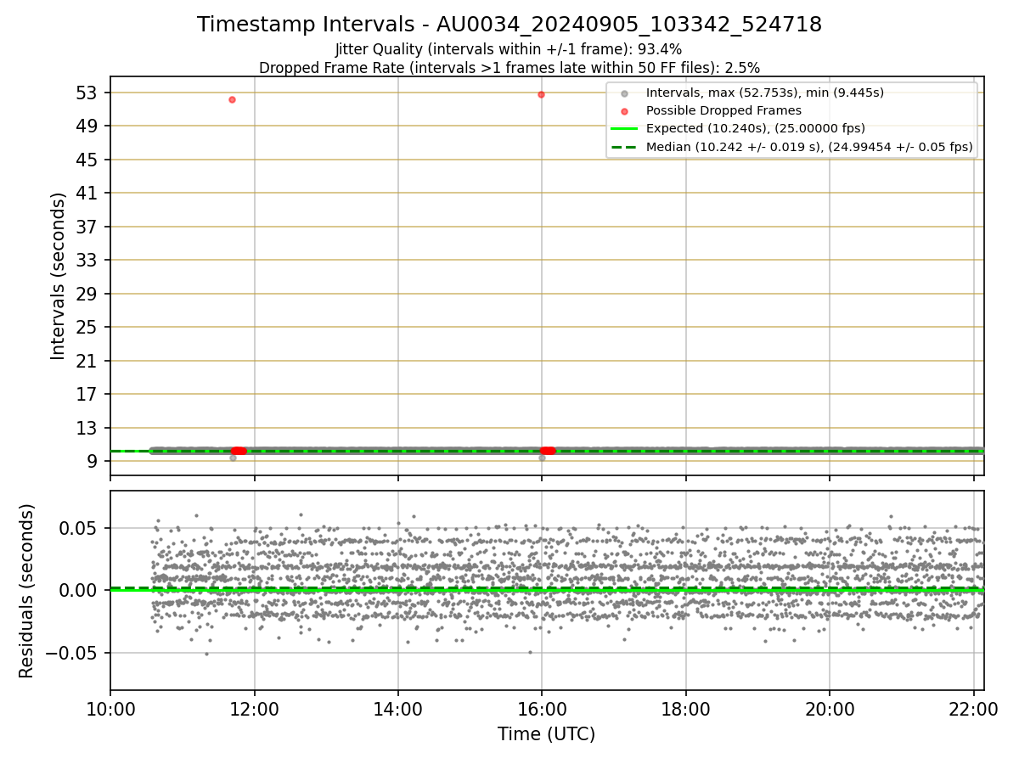Click the 9 tick label on the intervals axis
Viewport: 1019px width, 764px height.
[94, 461]
